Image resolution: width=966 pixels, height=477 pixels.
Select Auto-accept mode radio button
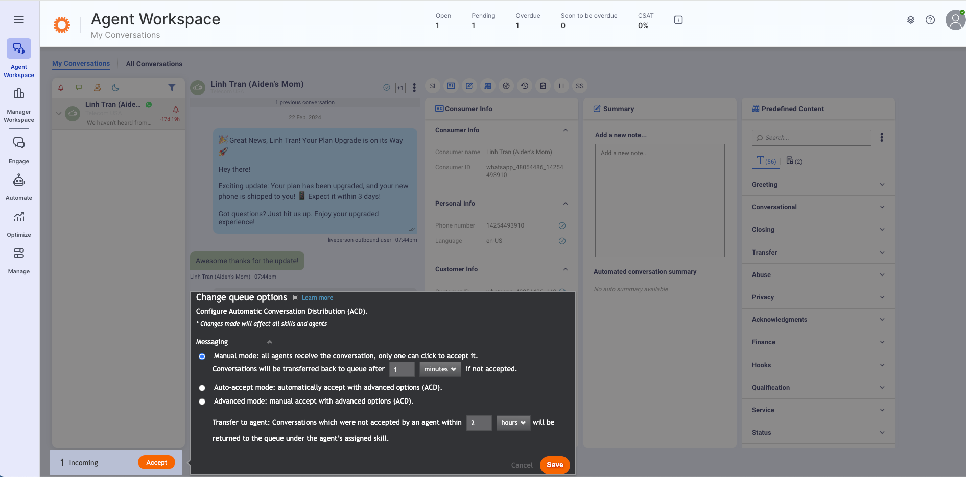click(x=202, y=388)
